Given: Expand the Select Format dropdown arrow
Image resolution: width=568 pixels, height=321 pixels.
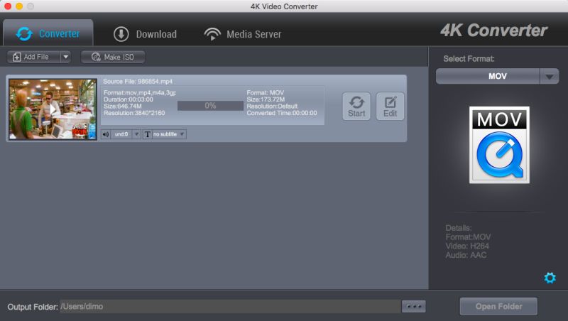Looking at the screenshot, I should point(549,77).
